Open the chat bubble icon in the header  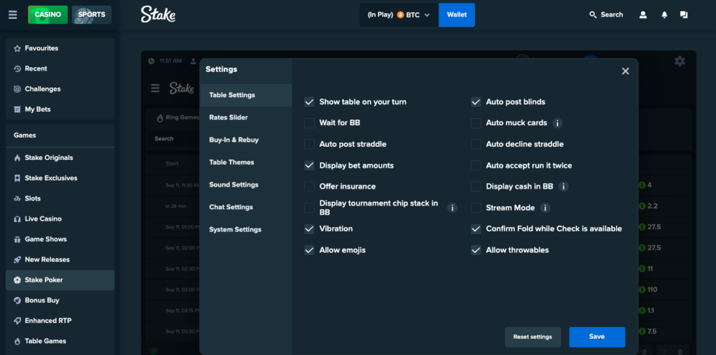(x=684, y=15)
